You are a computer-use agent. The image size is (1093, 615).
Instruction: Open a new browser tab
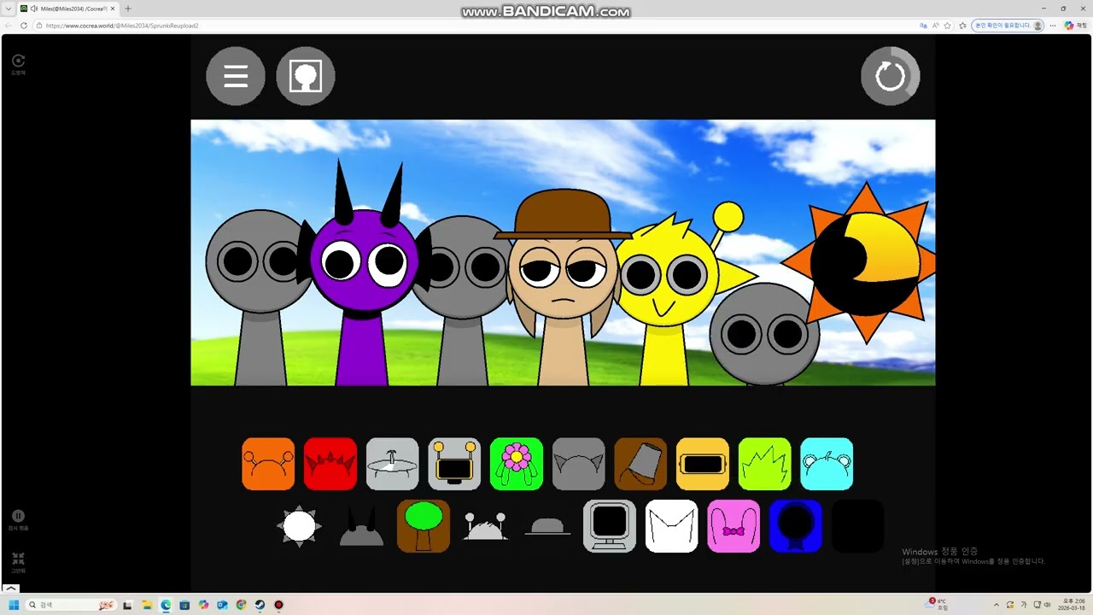pos(128,9)
